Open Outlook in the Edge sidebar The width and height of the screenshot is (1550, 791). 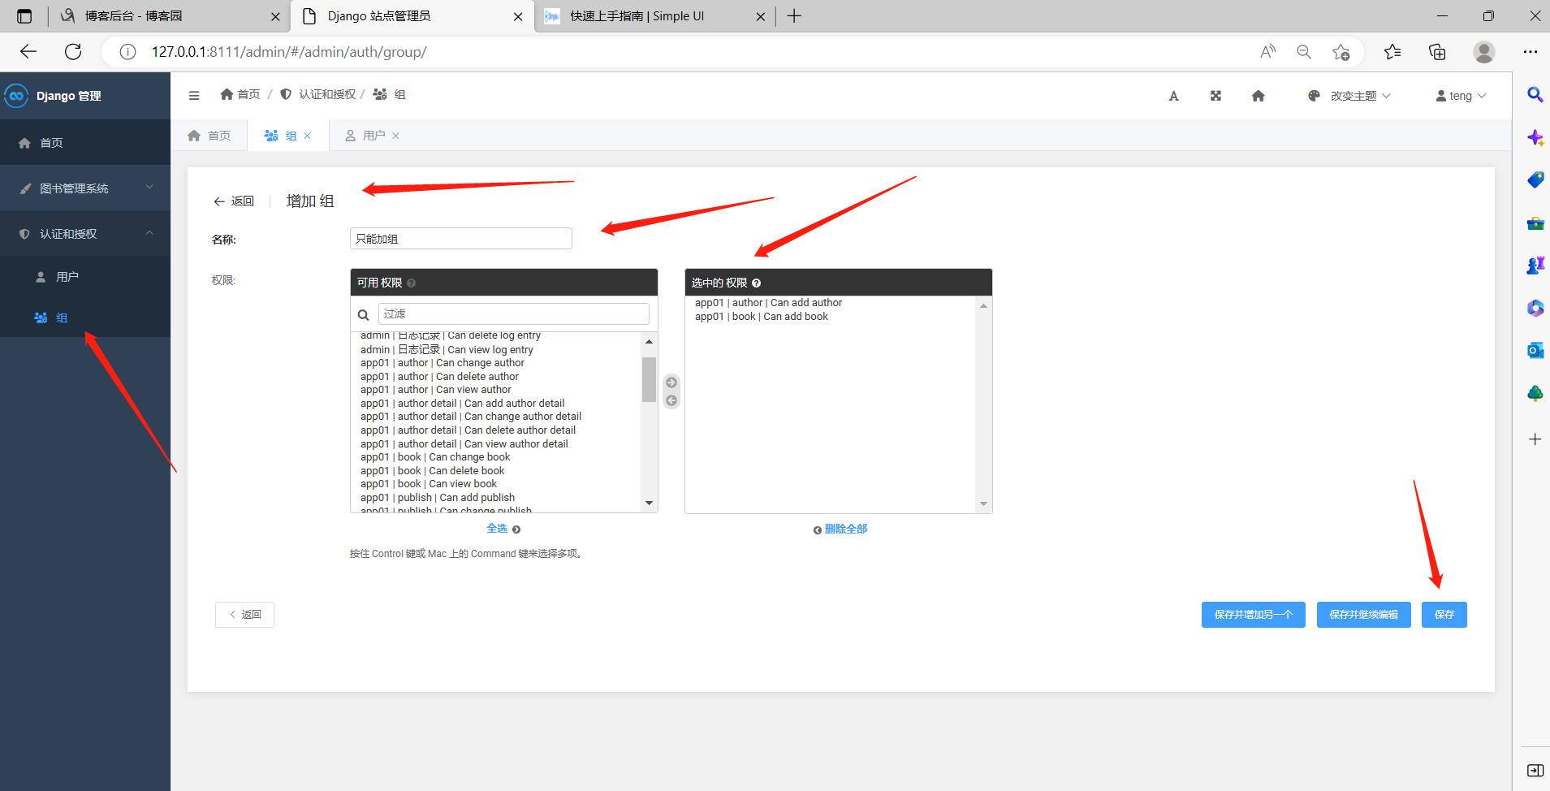click(x=1535, y=350)
